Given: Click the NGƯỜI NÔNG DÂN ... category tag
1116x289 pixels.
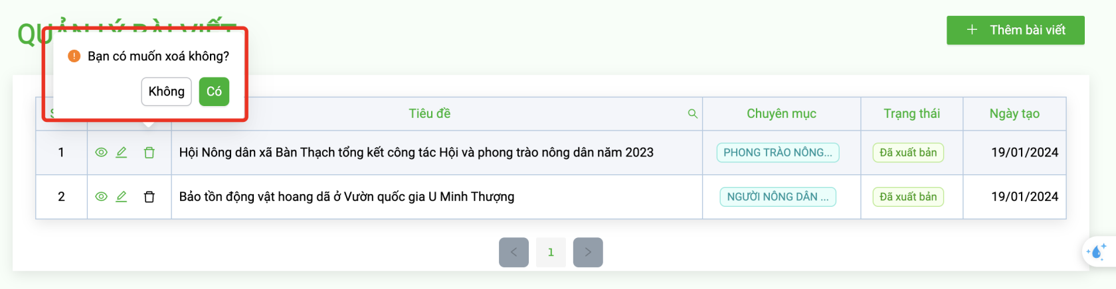Looking at the screenshot, I should click(x=778, y=197).
